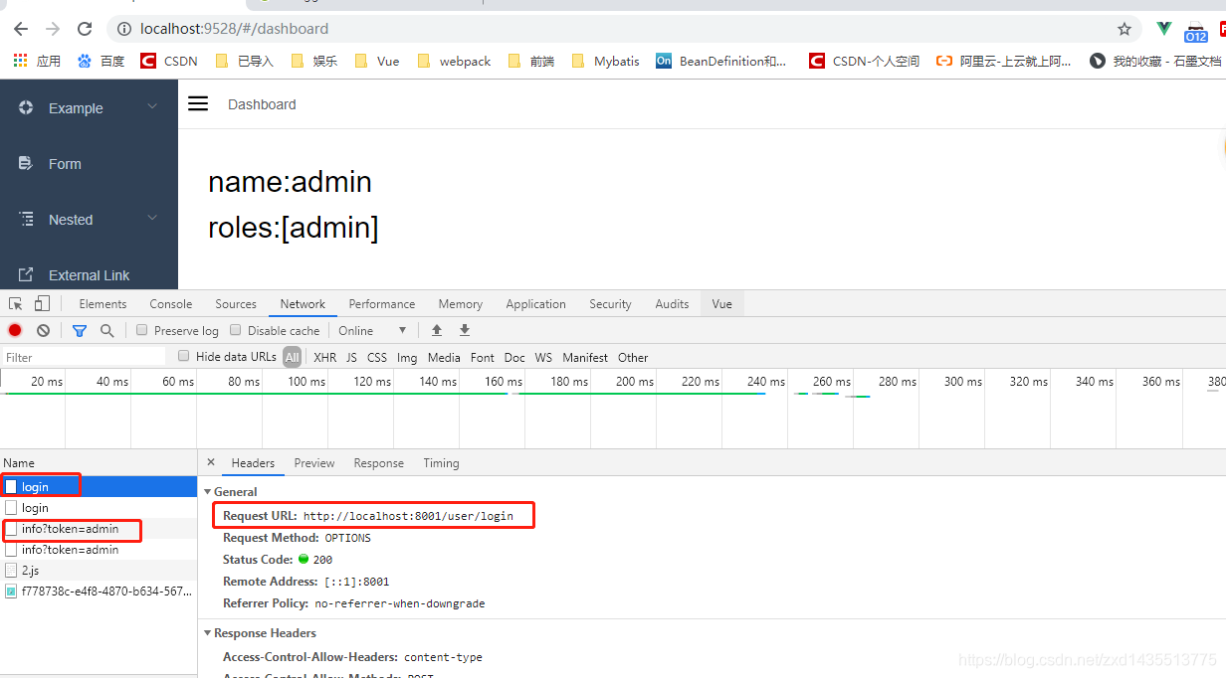
Task: Open the Apps grid bookmark icon
Action: [20, 61]
